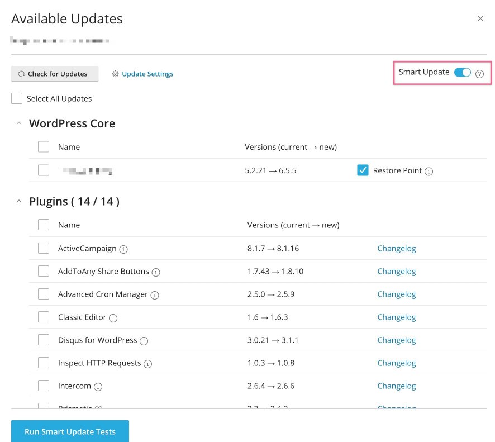Show info for ActiveCampaign plugin
495x442 pixels.
pos(123,249)
